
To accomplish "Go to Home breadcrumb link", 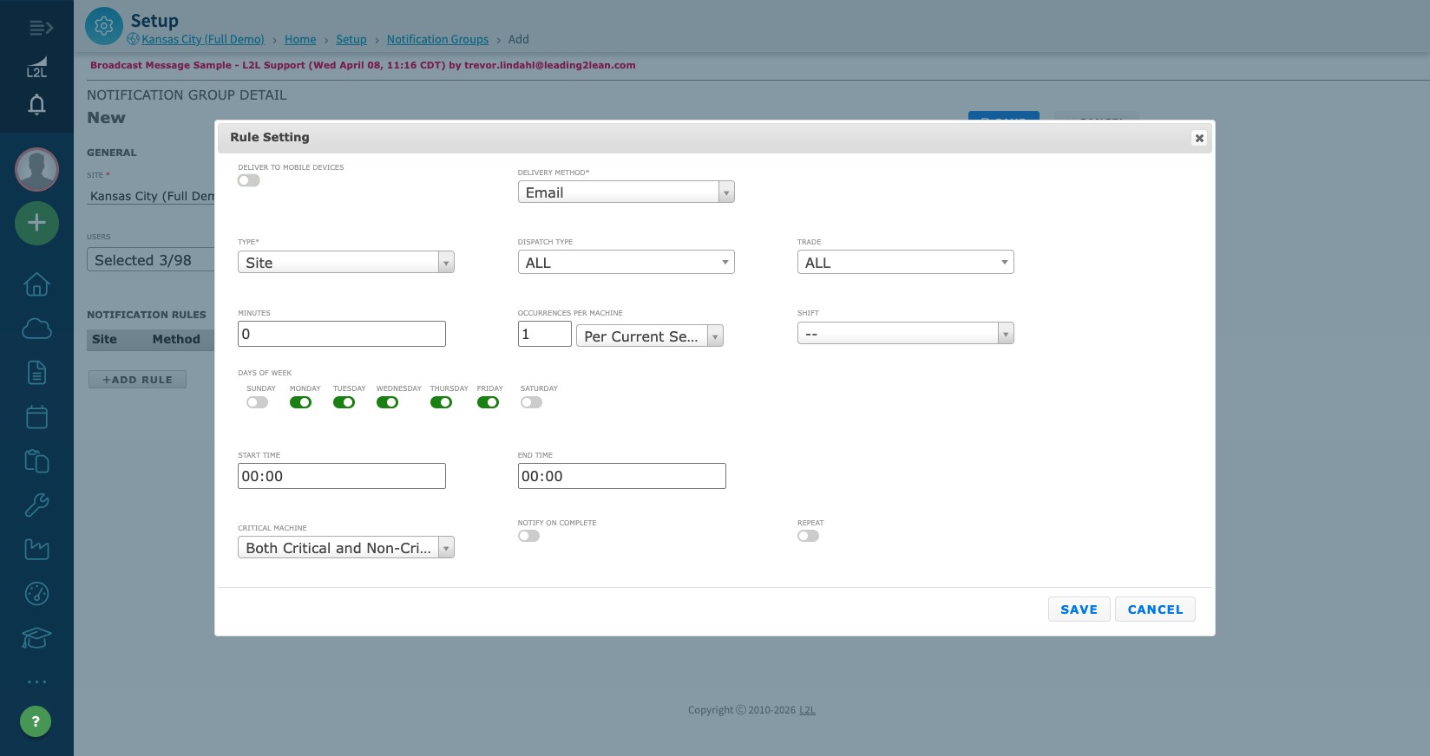I will click(300, 39).
